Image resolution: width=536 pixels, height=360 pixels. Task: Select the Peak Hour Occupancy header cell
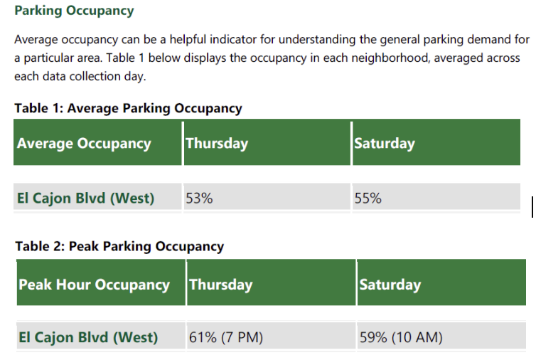point(94,285)
